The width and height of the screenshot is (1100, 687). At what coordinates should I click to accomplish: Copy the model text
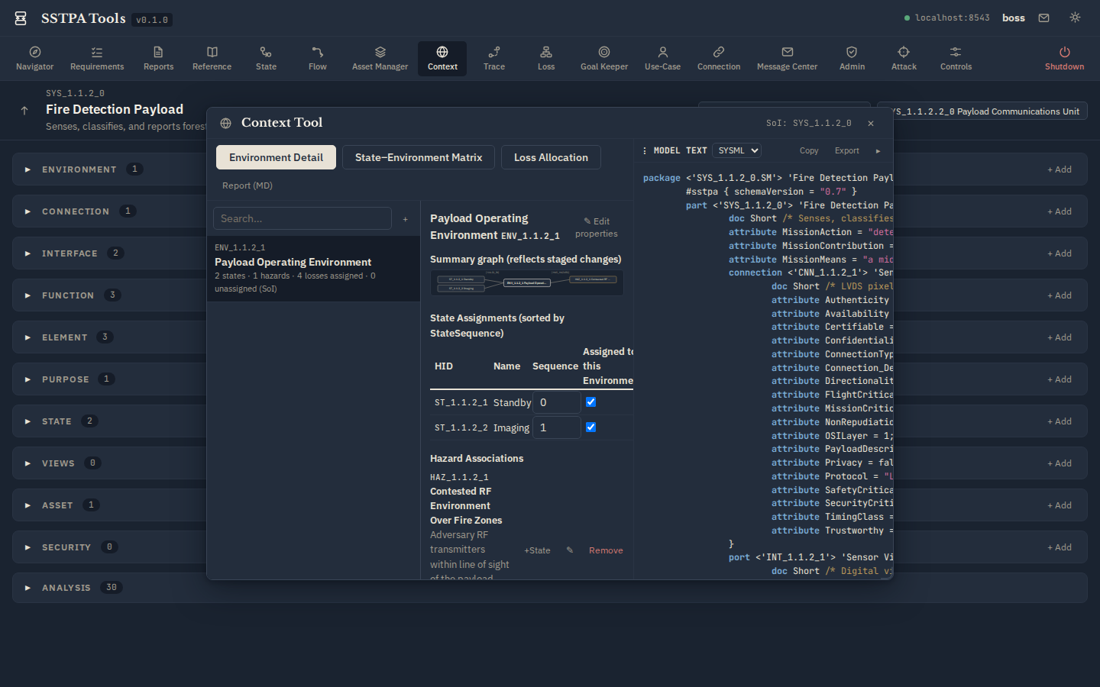[x=809, y=151]
